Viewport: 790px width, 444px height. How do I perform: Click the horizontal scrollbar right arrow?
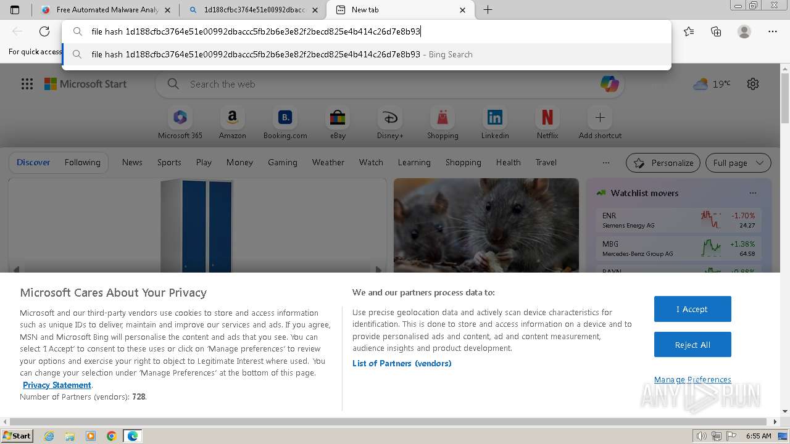point(776,422)
